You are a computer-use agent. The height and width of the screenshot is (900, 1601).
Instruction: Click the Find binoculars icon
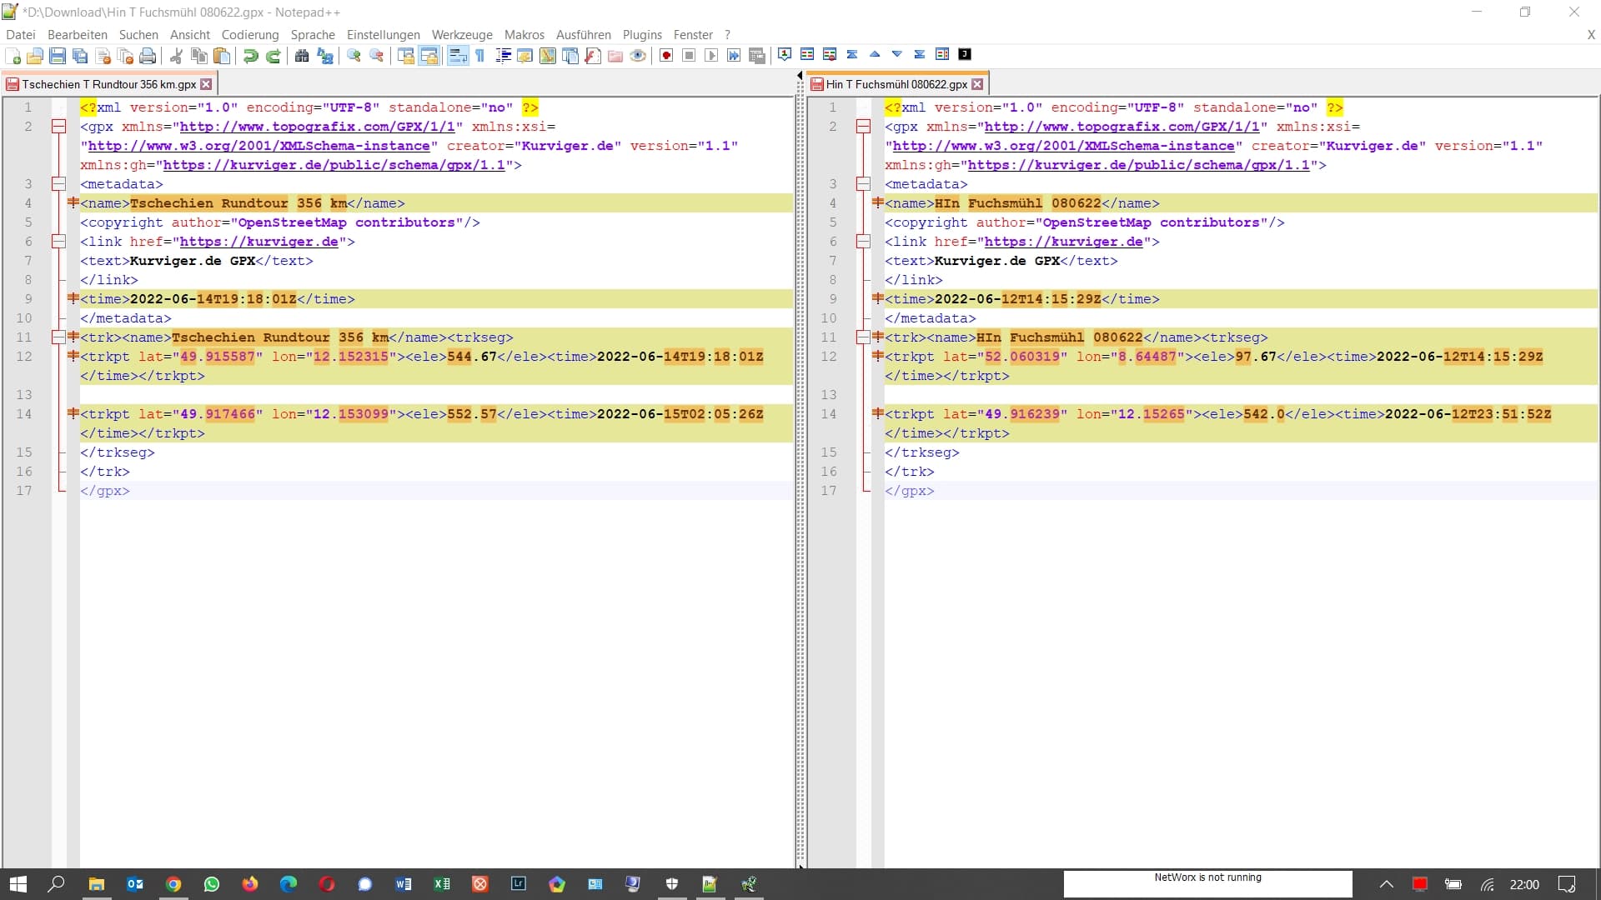pyautogui.click(x=302, y=56)
